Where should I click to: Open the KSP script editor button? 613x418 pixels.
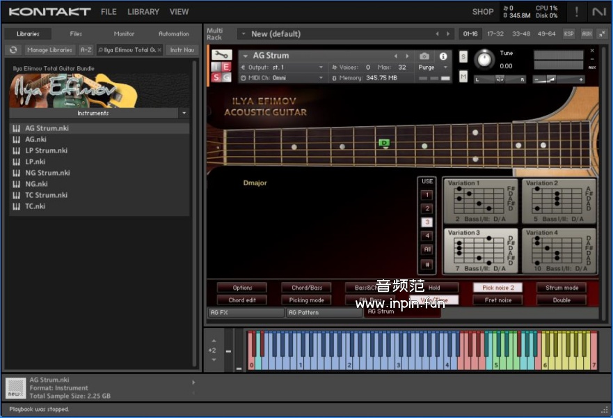tap(569, 33)
